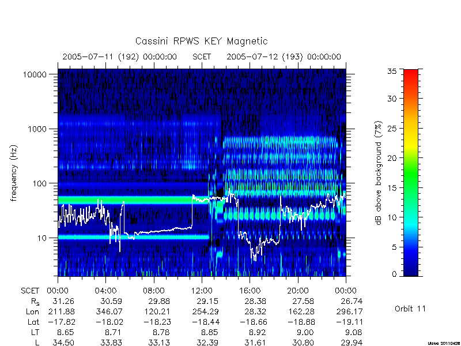The height and width of the screenshot is (346, 461).
Task: Click the title 'Cassini RPWS KEY Magnetic'
Action: tap(201, 41)
